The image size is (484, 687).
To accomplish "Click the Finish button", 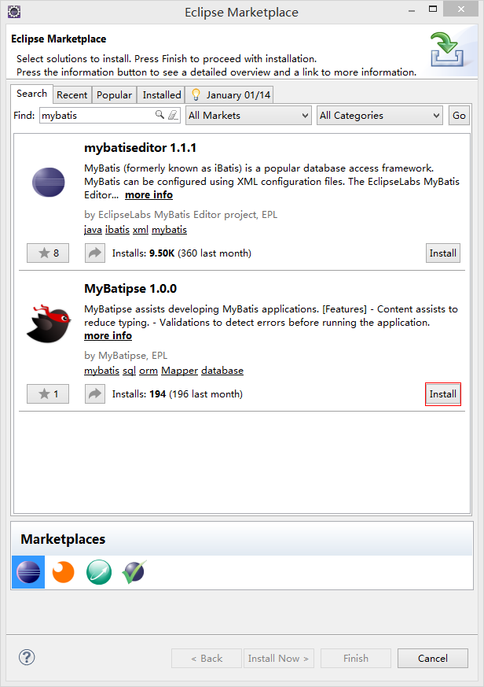I will pyautogui.click(x=356, y=658).
